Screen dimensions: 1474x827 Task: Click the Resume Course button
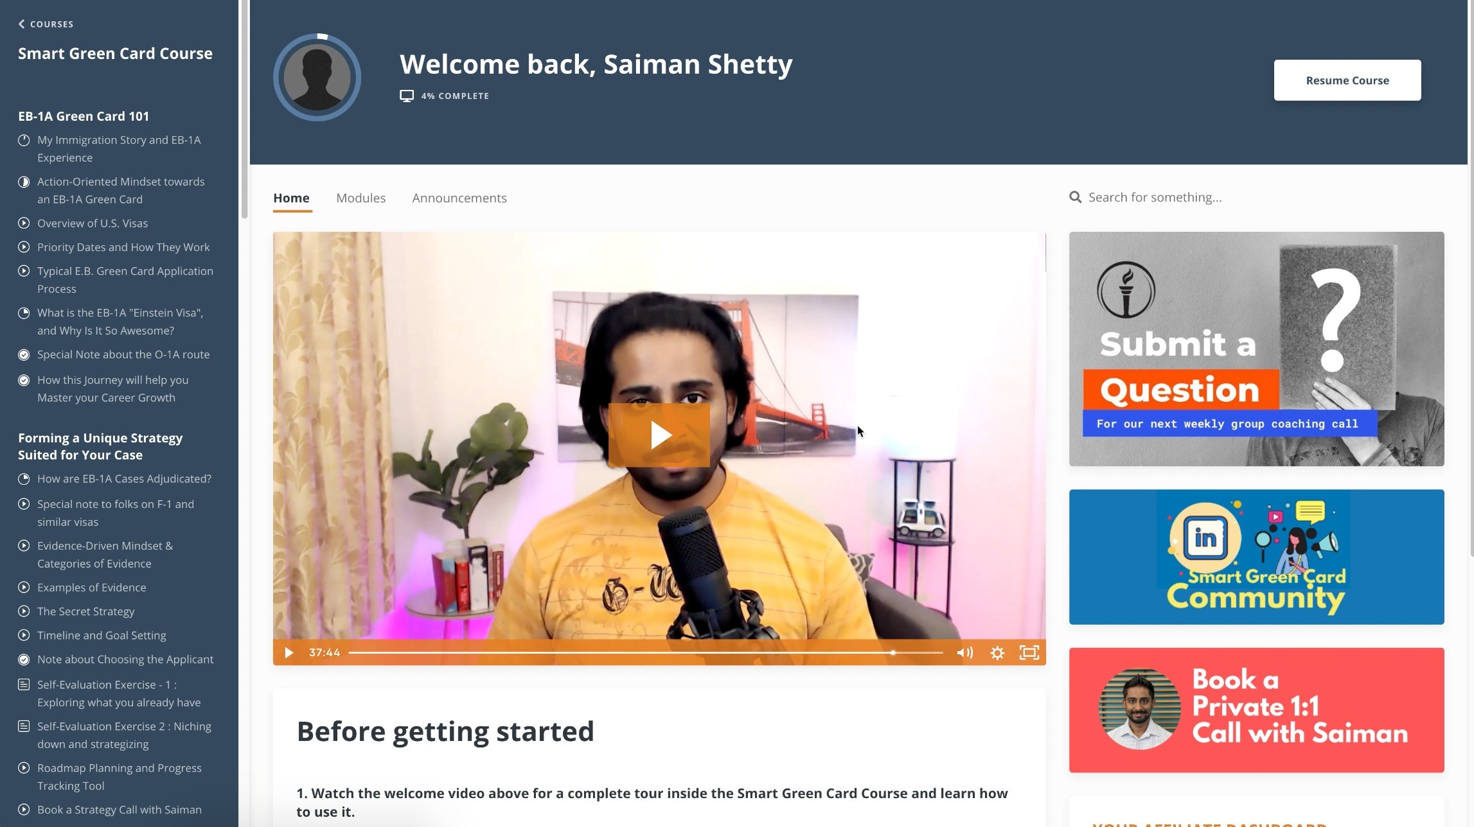[1347, 80]
